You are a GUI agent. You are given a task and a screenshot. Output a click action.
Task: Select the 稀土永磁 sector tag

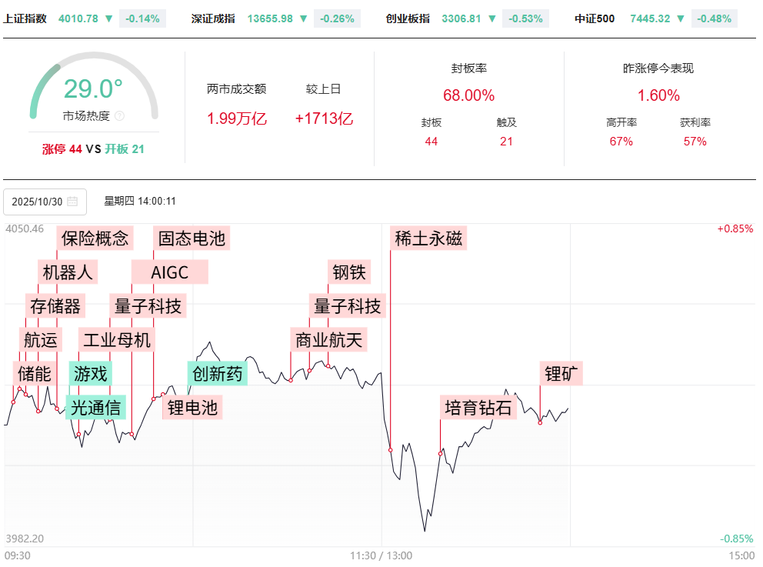tap(428, 238)
